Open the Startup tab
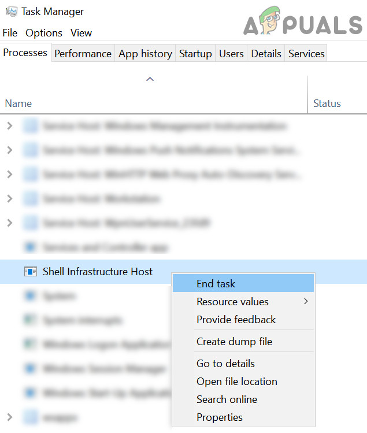The width and height of the screenshot is (367, 433). [195, 54]
